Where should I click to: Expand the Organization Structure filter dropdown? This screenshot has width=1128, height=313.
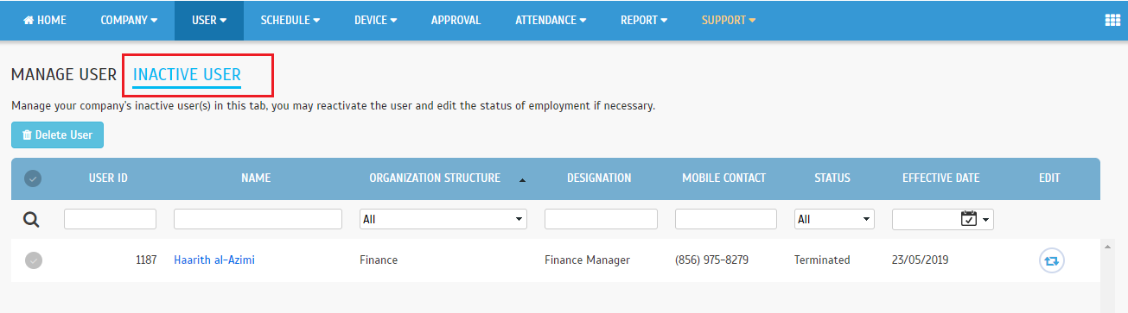point(443,219)
